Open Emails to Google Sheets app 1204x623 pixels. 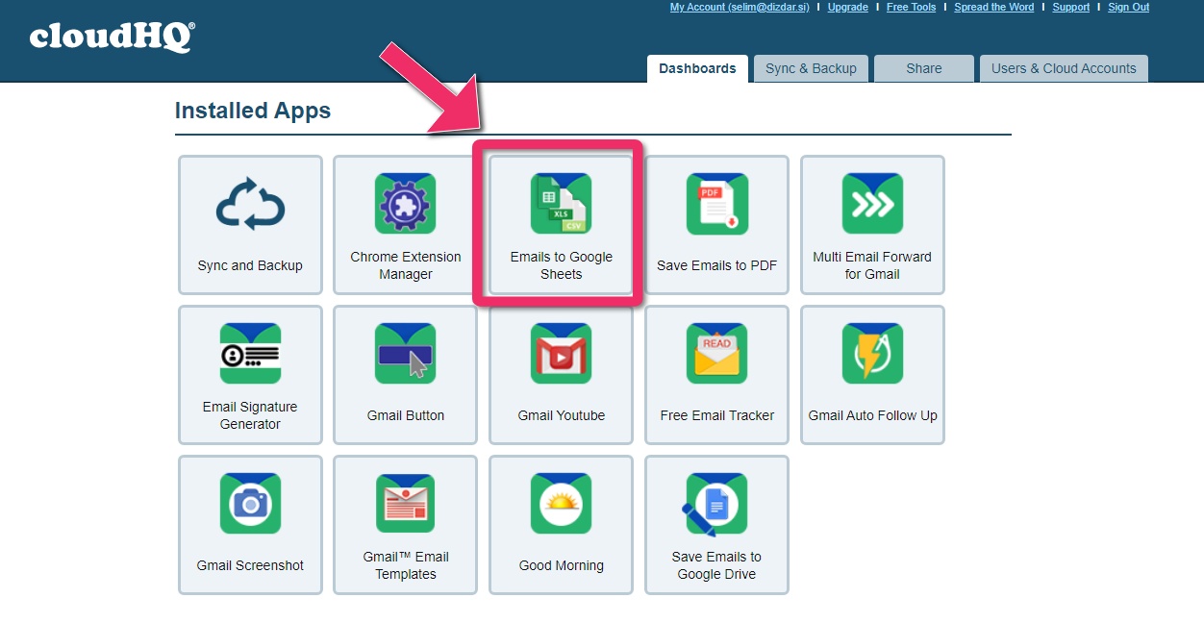pyautogui.click(x=561, y=225)
